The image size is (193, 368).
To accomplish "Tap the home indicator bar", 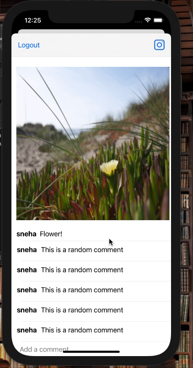I will pyautogui.click(x=91, y=352).
